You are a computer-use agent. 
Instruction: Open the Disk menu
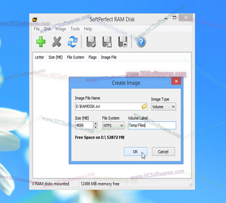point(47,29)
